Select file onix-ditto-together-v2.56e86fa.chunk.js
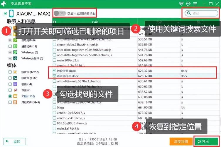The image size is (221, 147). [84, 55]
